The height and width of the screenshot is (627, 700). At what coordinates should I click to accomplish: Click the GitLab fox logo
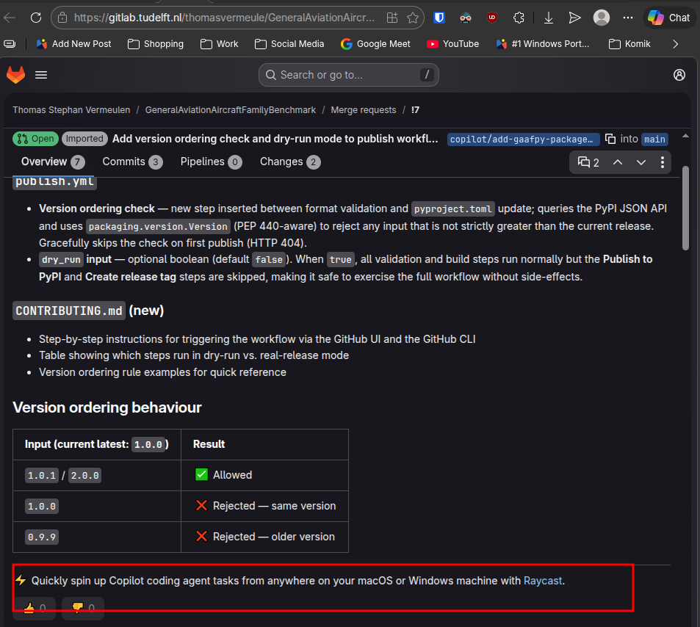[15, 75]
